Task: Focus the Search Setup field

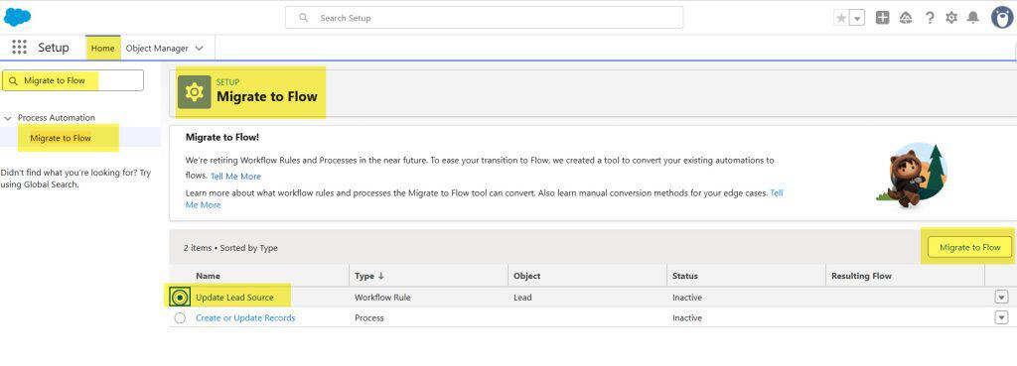Action: click(484, 18)
